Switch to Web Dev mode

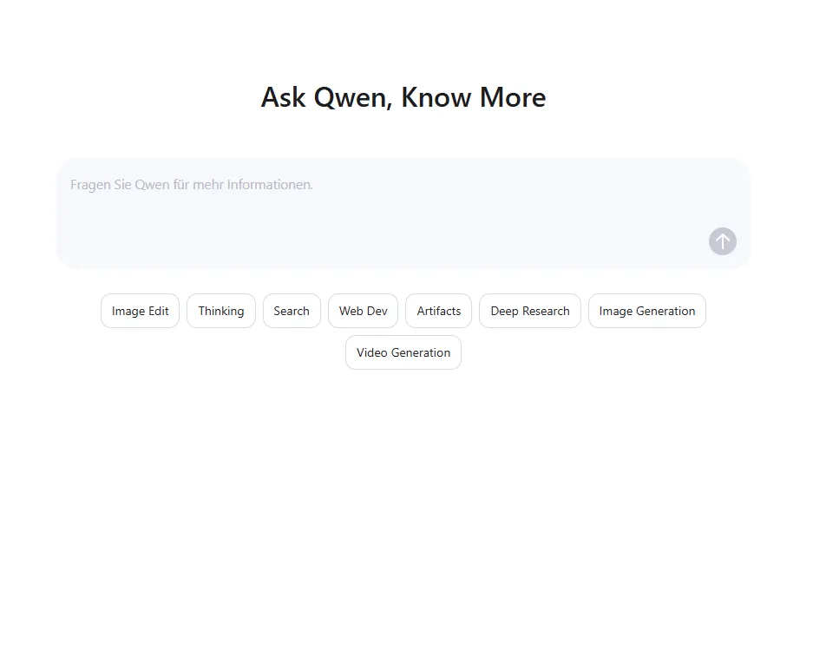[363, 311]
